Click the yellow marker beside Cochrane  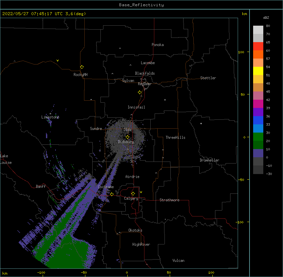pos(112,194)
